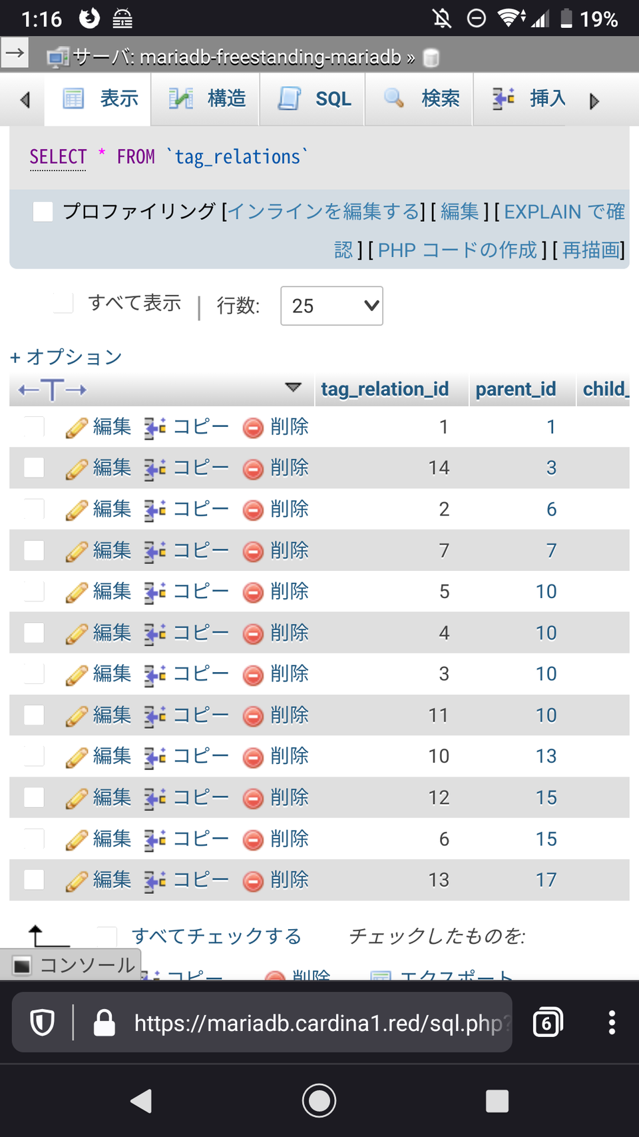Click the copy icon for tag_relation_id 7
The width and height of the screenshot is (639, 1137).
[155, 552]
